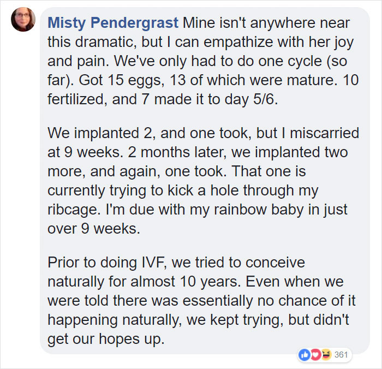Open Misty Pendergrast's profile via name link
The height and width of the screenshot is (369, 382).
pos(114,24)
